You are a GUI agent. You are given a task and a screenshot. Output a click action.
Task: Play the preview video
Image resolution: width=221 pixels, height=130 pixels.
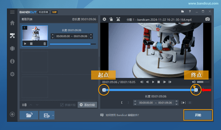153,82
